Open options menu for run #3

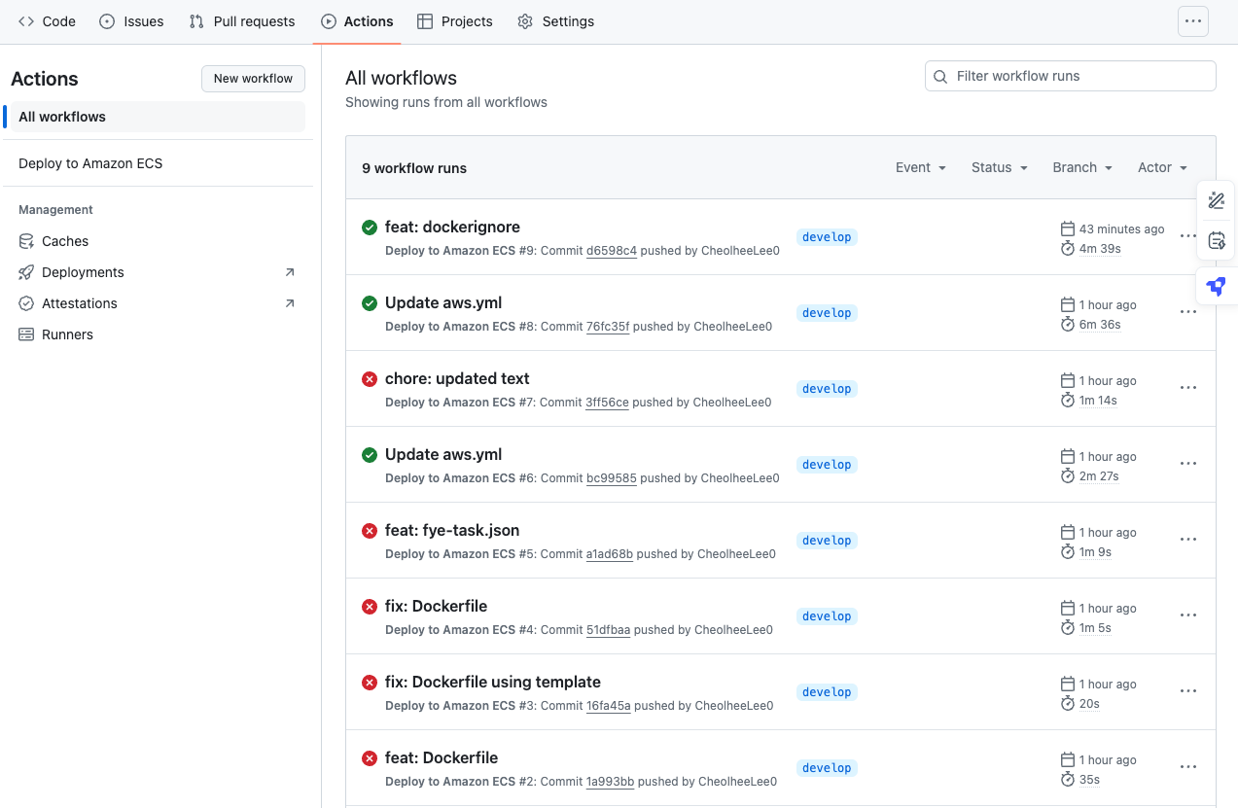(x=1188, y=691)
